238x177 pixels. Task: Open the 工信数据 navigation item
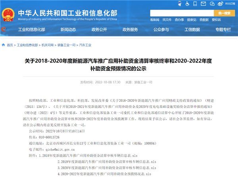(x=193, y=29)
